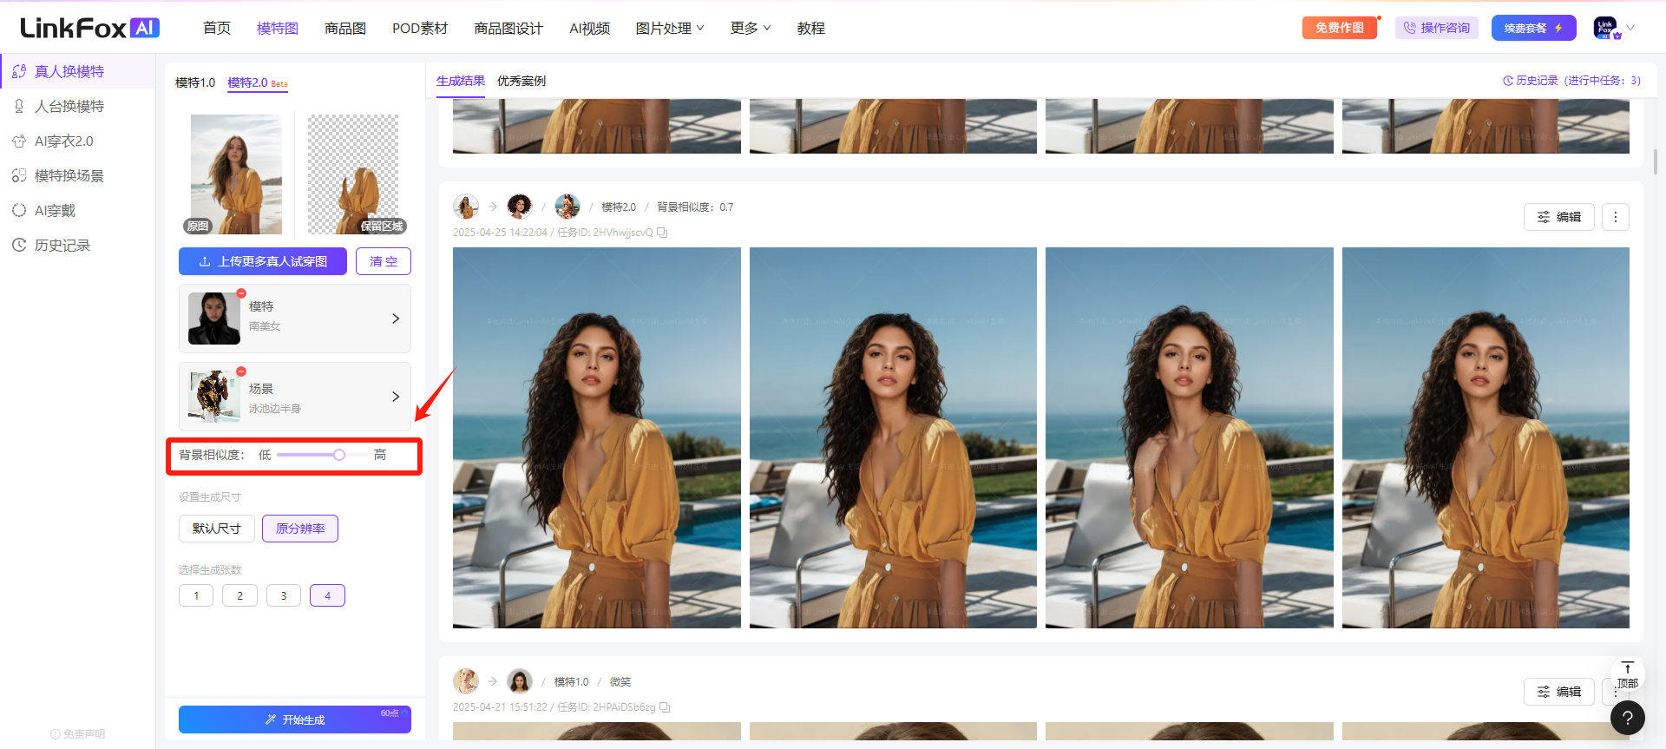
Task: Expand the 场景 泳池边半身 selector
Action: pos(295,397)
